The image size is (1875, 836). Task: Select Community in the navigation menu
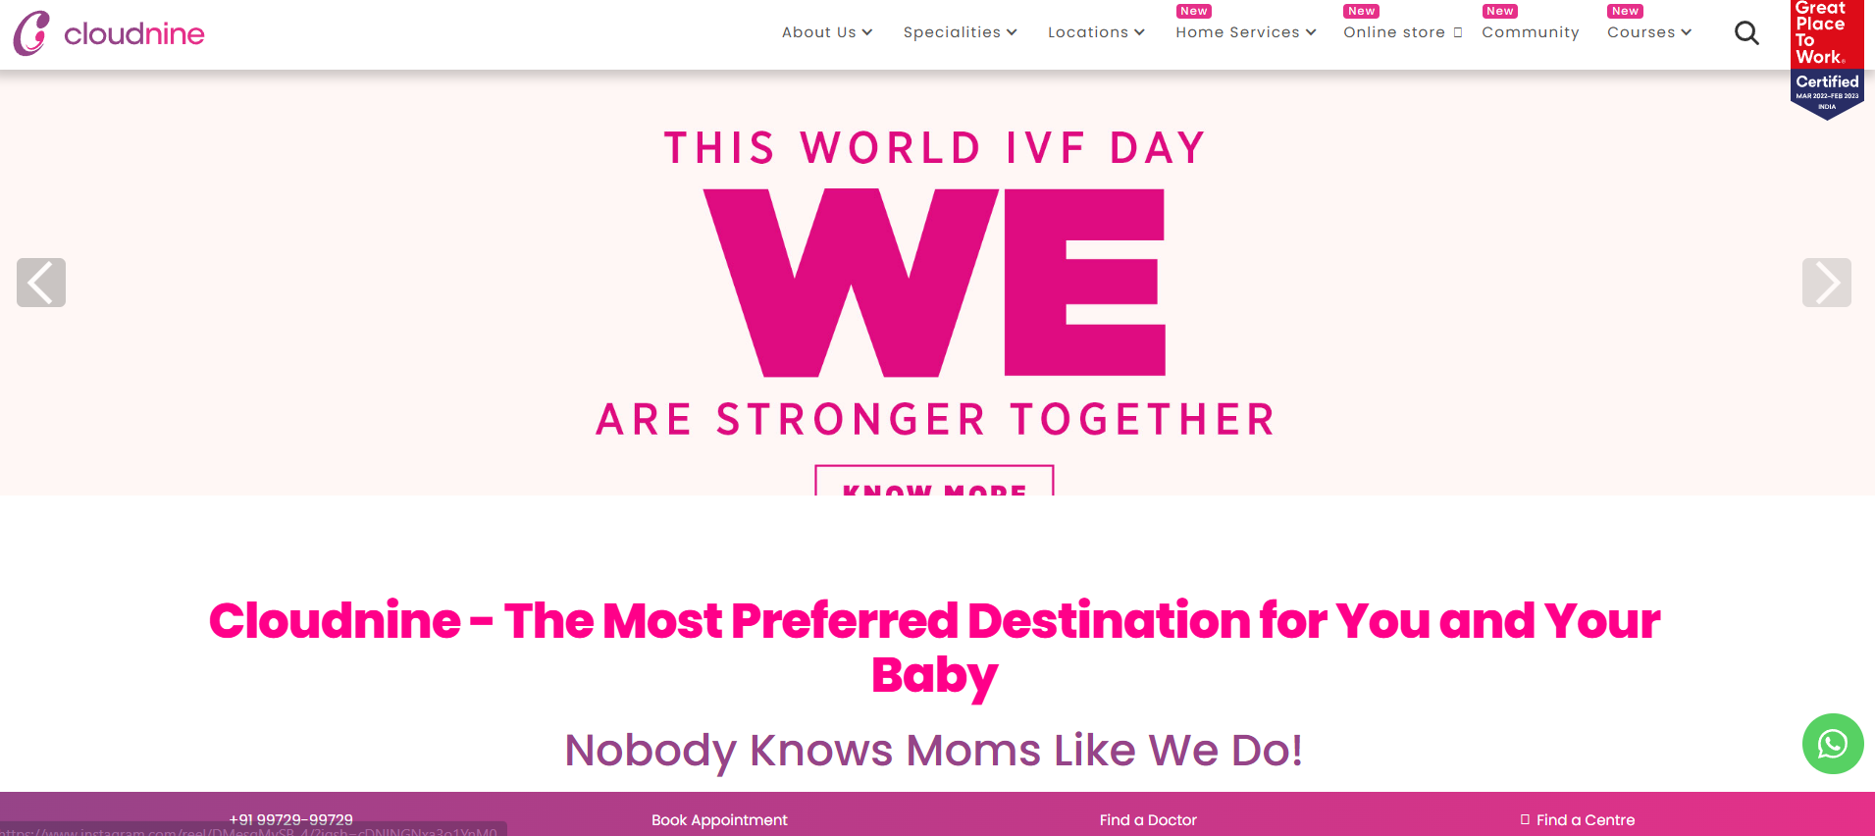point(1530,32)
